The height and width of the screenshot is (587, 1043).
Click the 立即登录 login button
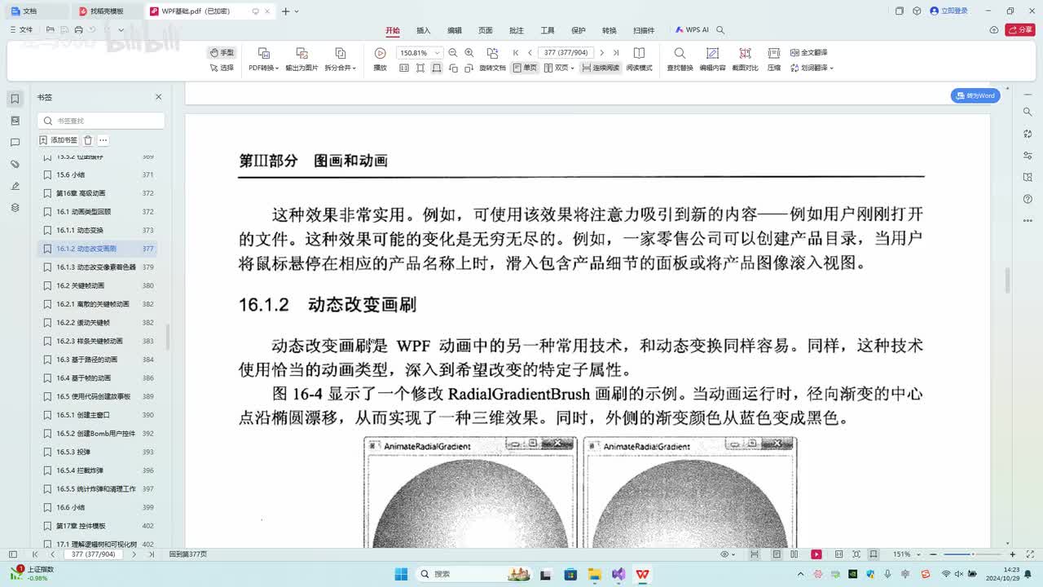(x=948, y=11)
